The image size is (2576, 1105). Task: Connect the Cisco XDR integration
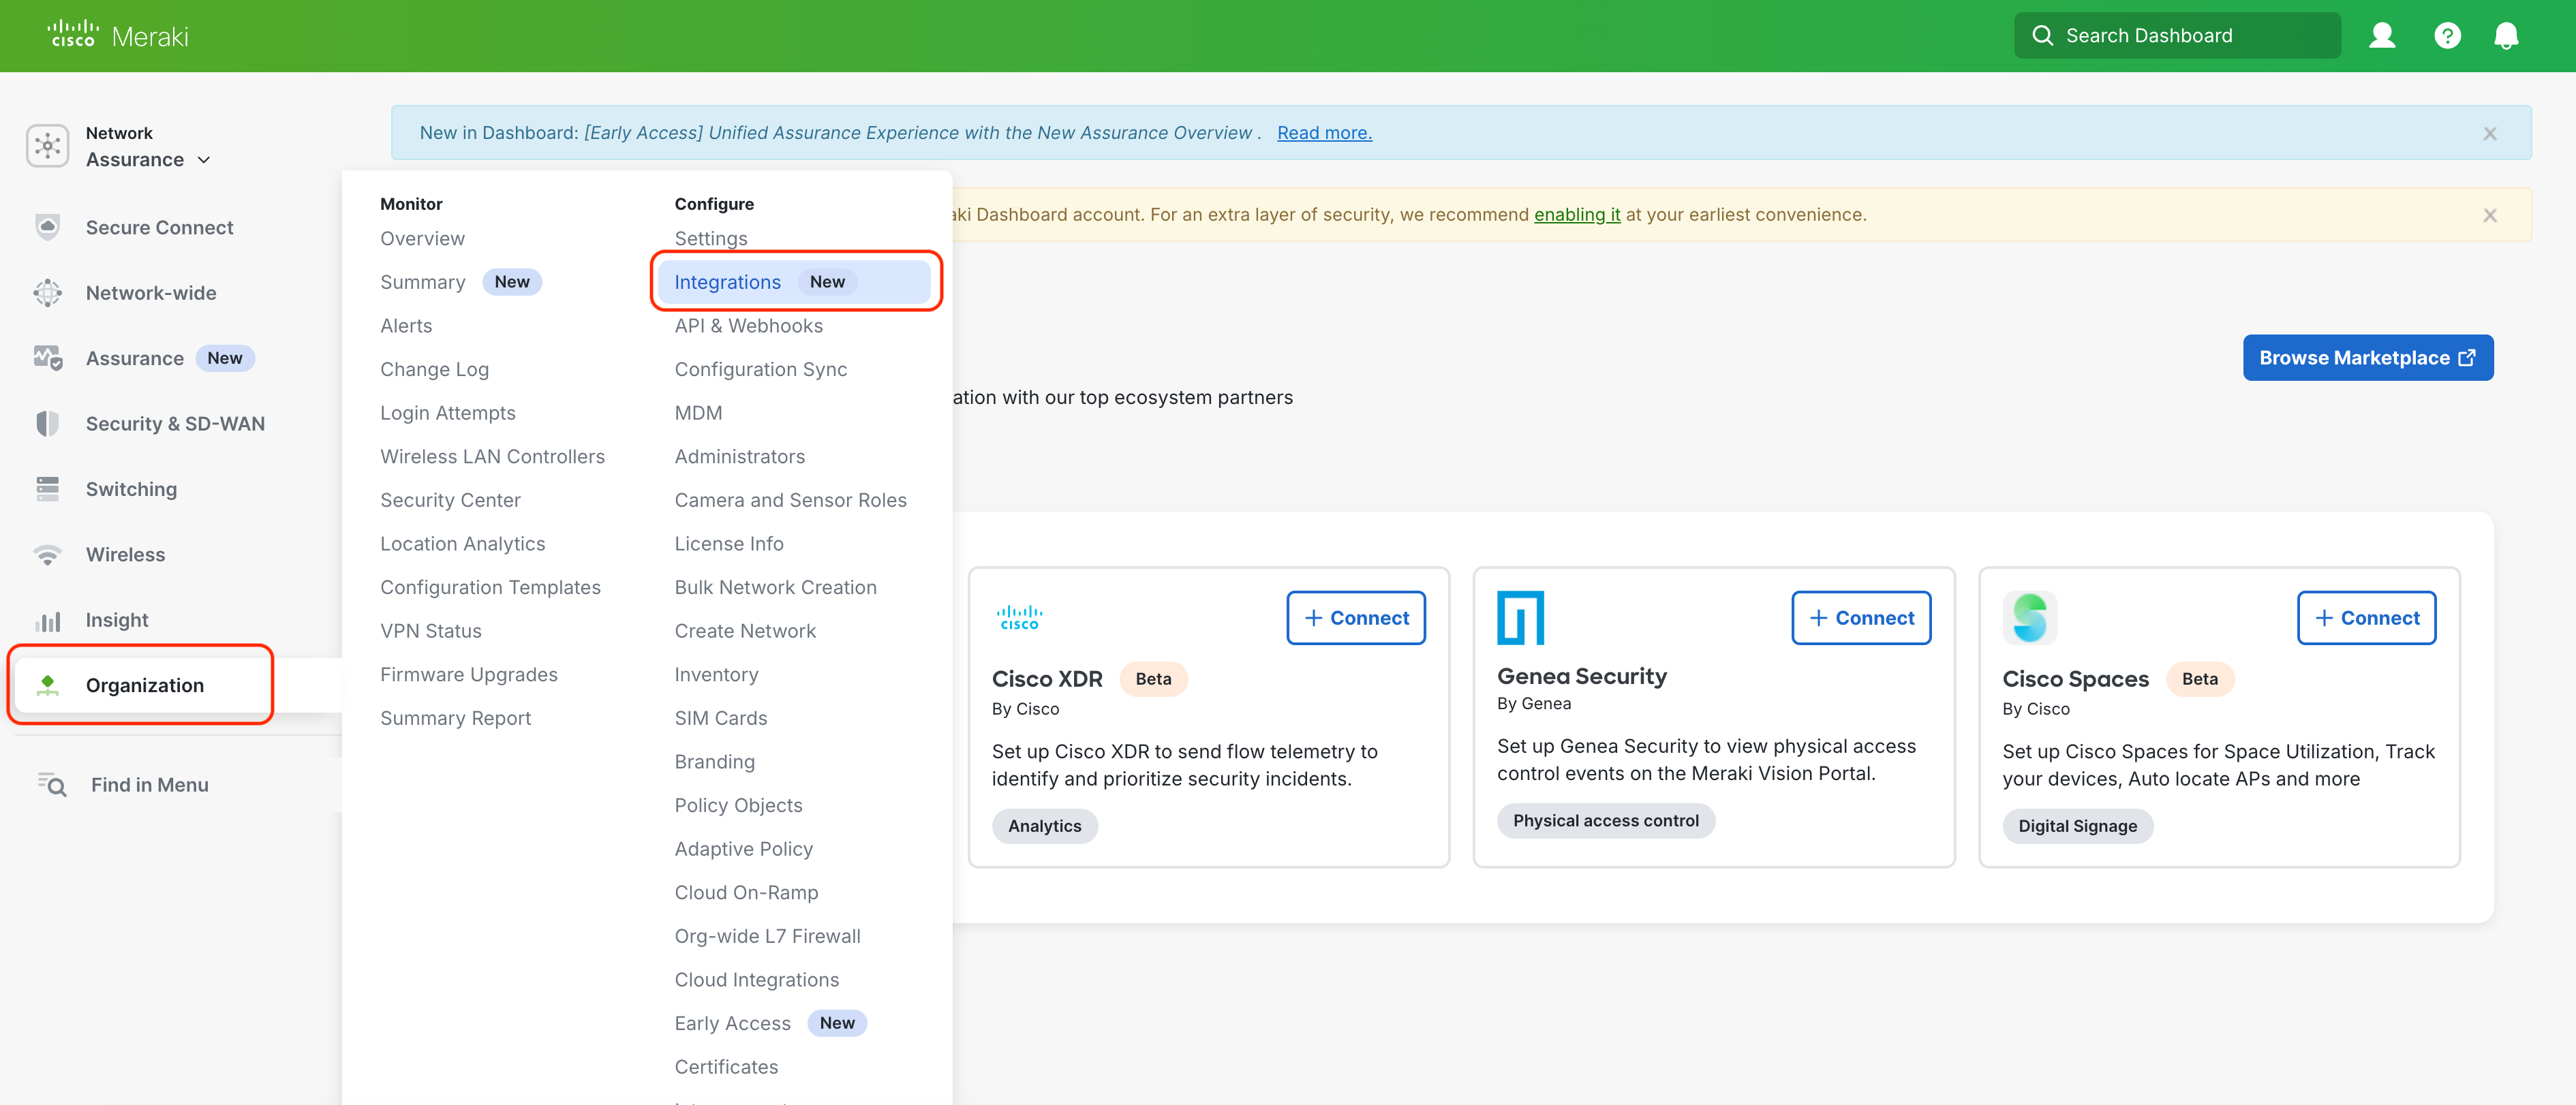pyautogui.click(x=1355, y=618)
